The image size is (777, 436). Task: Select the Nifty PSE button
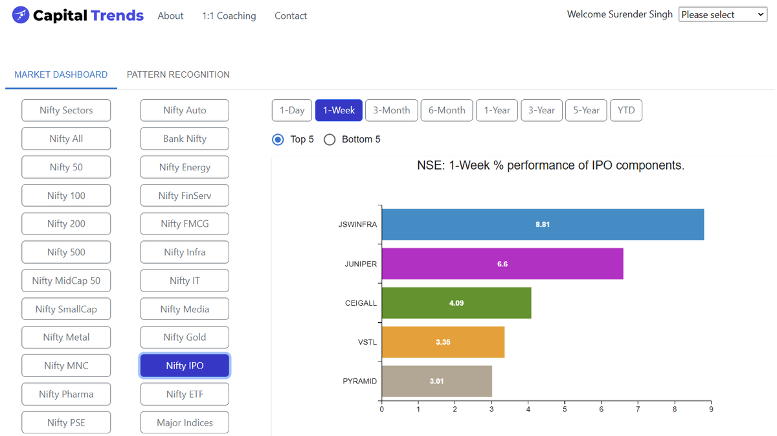66,422
